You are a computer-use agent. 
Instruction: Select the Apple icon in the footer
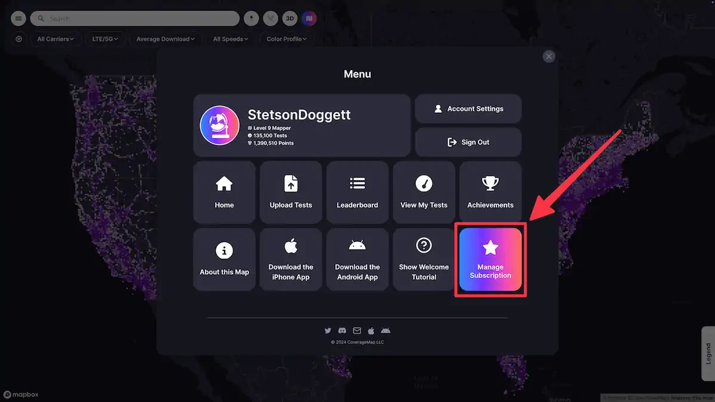371,331
